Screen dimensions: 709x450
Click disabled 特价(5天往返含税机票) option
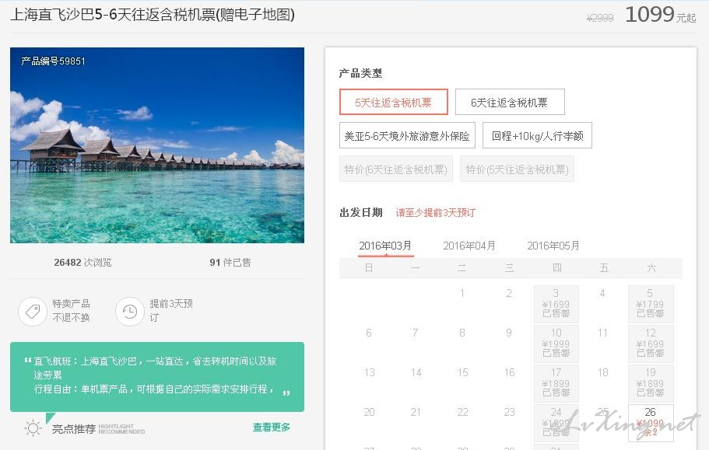click(517, 169)
